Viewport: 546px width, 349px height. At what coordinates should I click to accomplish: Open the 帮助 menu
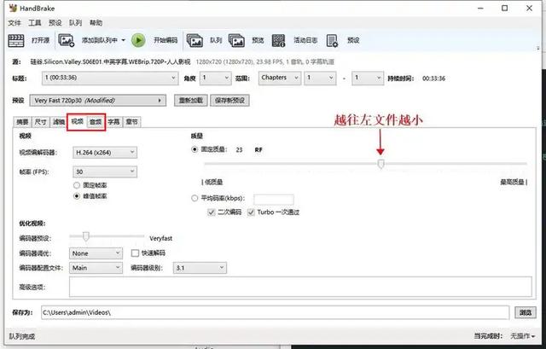click(x=96, y=23)
